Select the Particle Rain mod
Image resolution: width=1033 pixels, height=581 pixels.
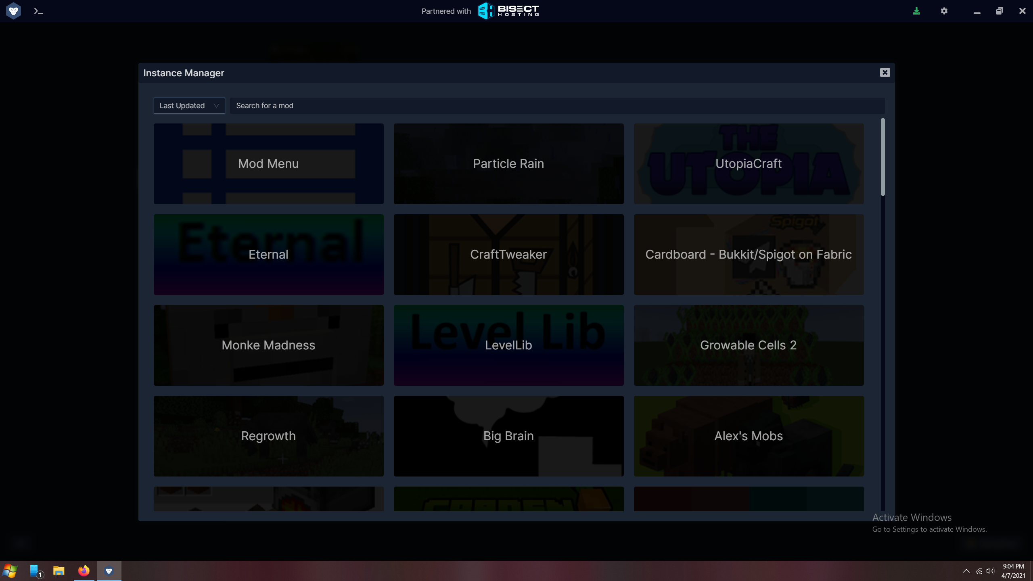508,163
